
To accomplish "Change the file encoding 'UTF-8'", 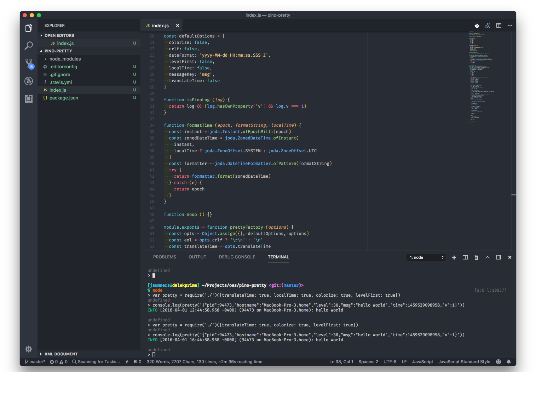I will point(390,362).
